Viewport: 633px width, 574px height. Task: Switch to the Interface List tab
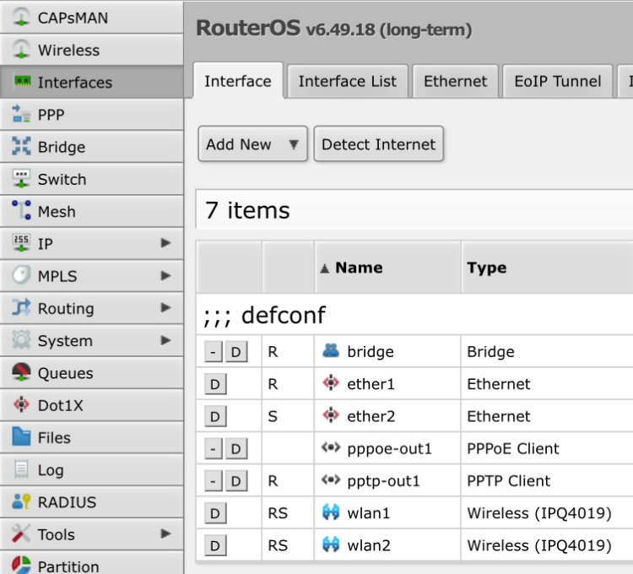[348, 81]
